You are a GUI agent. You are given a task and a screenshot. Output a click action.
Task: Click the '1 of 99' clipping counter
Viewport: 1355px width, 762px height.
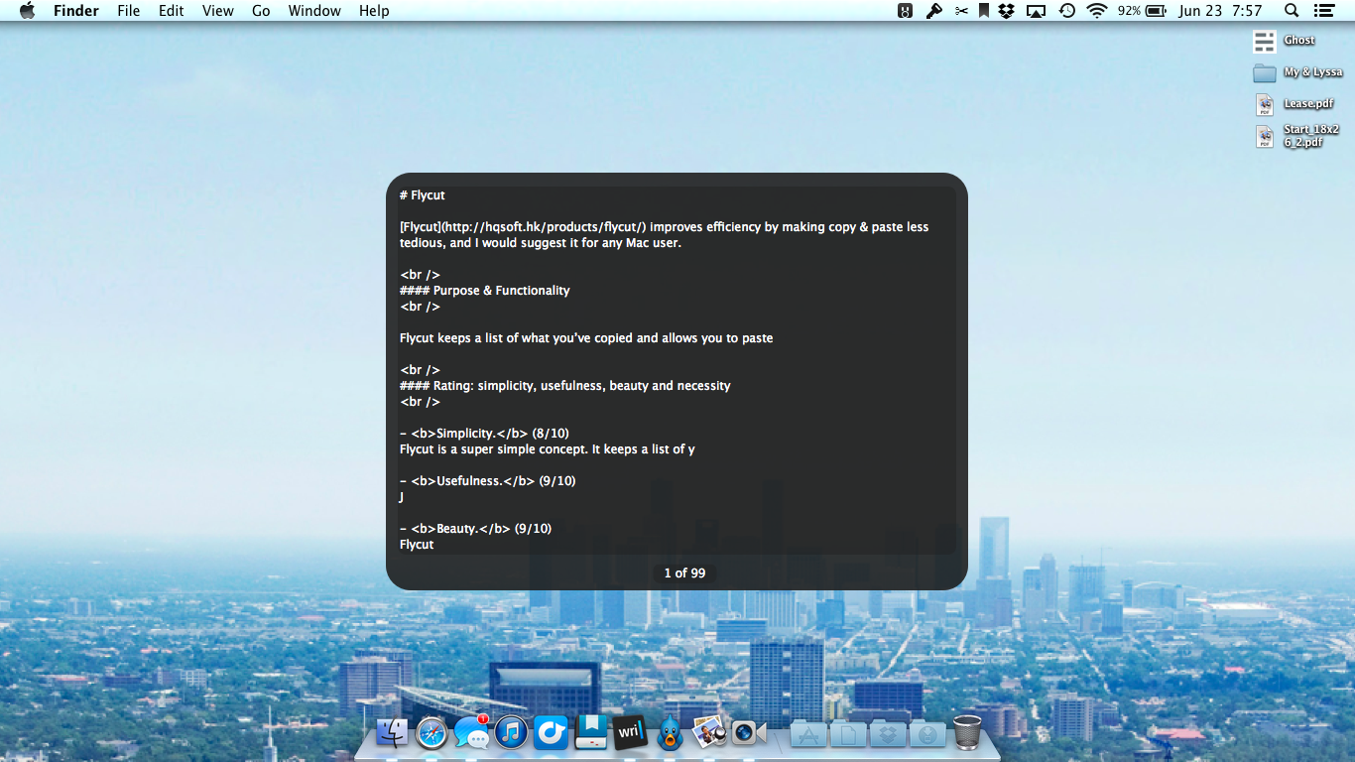click(684, 573)
